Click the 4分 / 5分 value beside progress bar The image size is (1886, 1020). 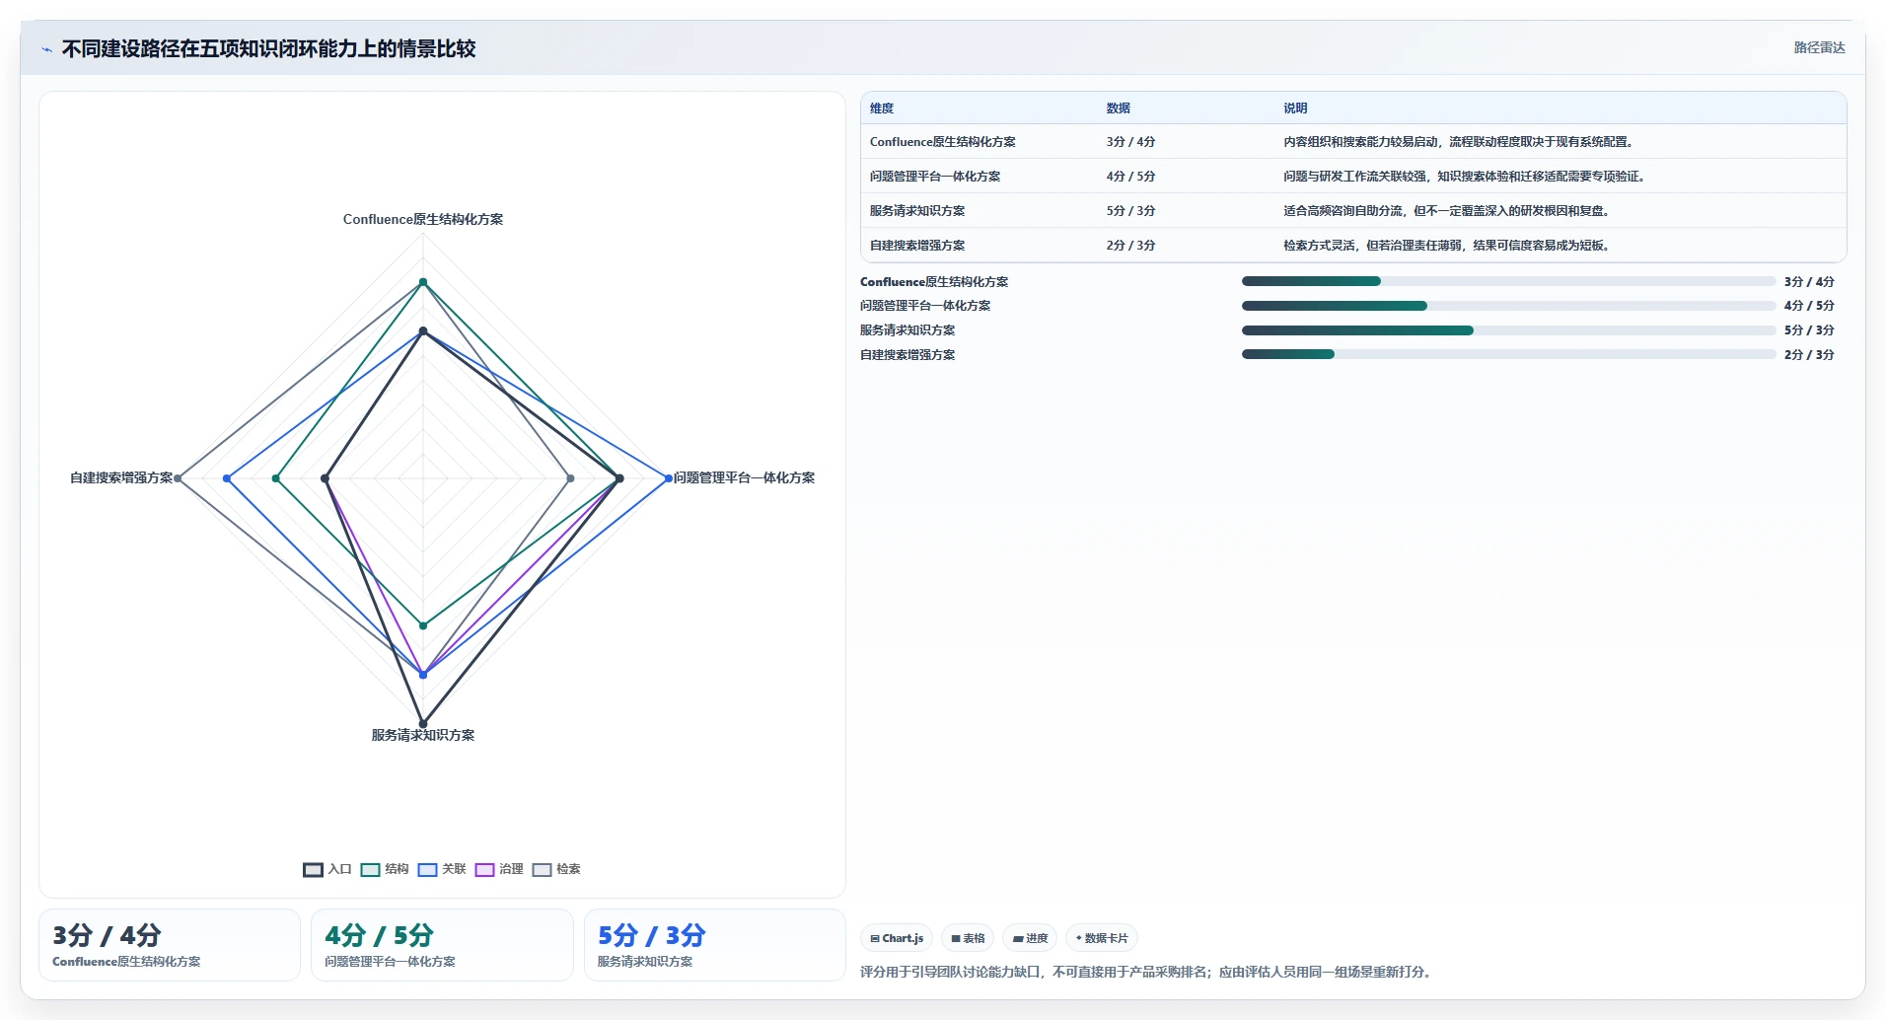point(1809,306)
